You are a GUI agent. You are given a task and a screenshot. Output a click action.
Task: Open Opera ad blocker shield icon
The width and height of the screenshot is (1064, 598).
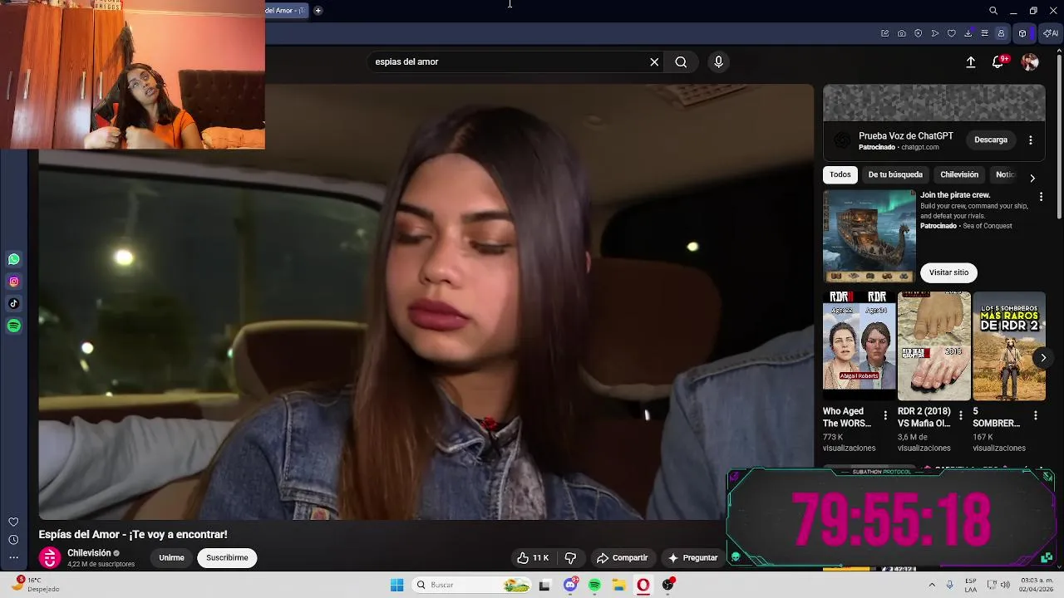[919, 33]
